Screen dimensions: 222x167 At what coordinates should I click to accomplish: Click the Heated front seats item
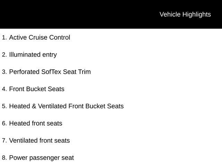coord(36,124)
